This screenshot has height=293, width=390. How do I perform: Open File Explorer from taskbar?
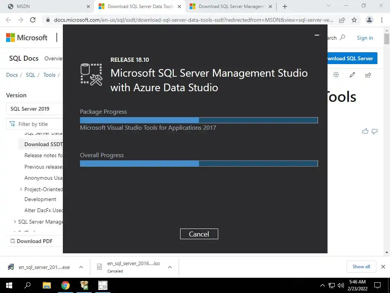46,285
